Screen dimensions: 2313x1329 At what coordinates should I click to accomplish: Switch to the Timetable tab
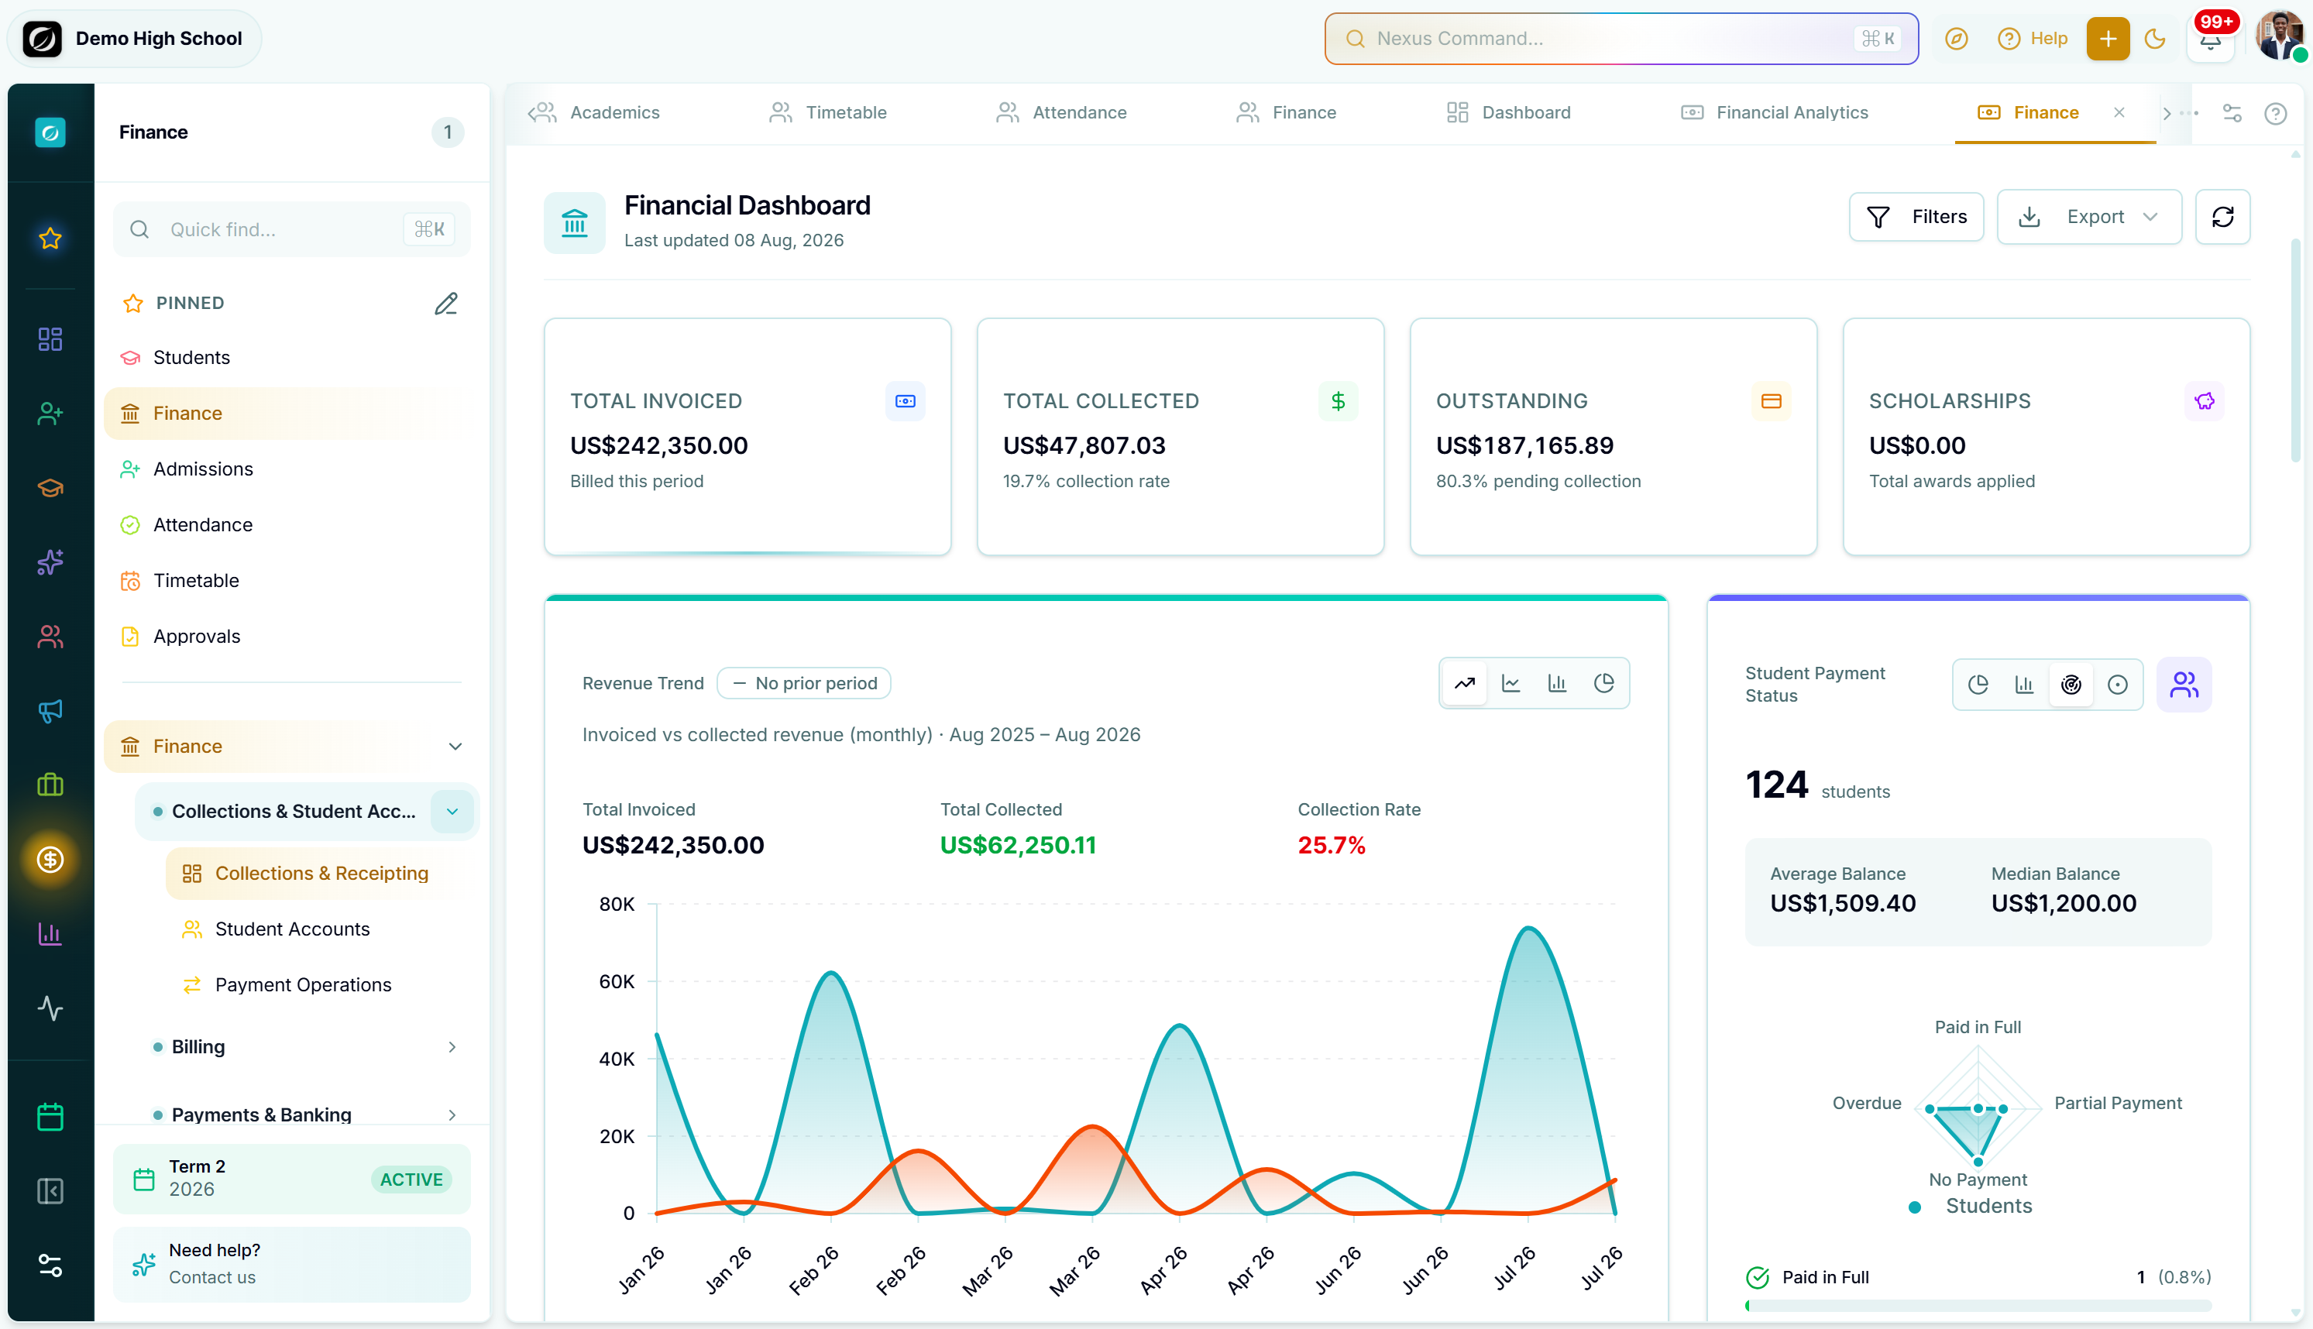(x=829, y=112)
